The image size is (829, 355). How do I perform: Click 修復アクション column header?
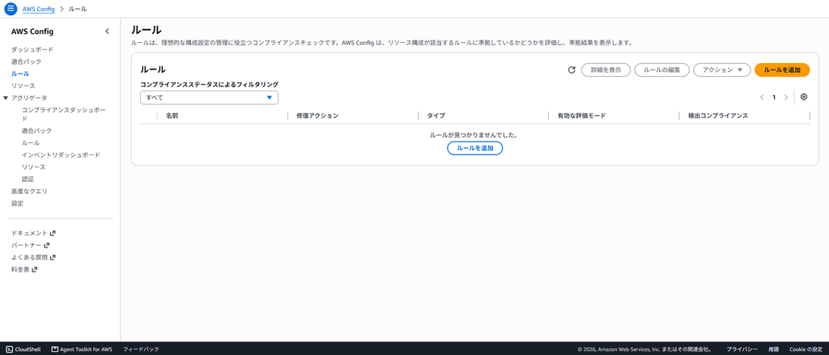coord(317,116)
